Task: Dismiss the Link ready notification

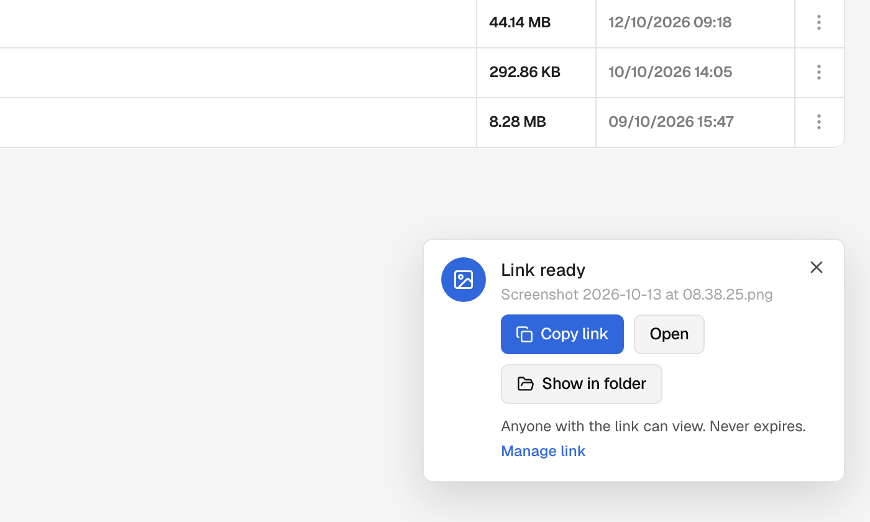Action: [x=817, y=267]
